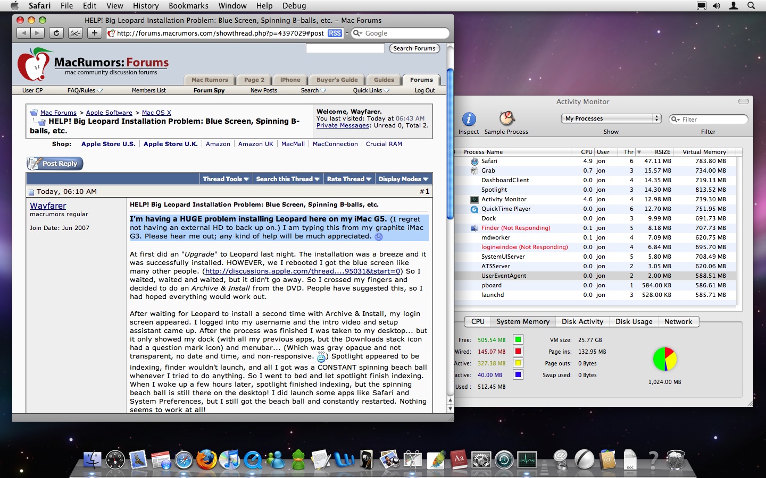Image resolution: width=766 pixels, height=478 pixels.
Task: Open Time Machine from the Dock
Action: (504, 460)
